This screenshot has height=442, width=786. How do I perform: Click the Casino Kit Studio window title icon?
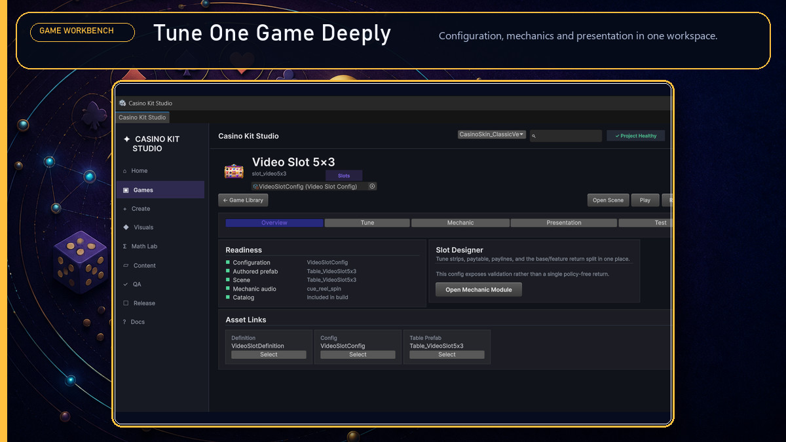[122, 103]
